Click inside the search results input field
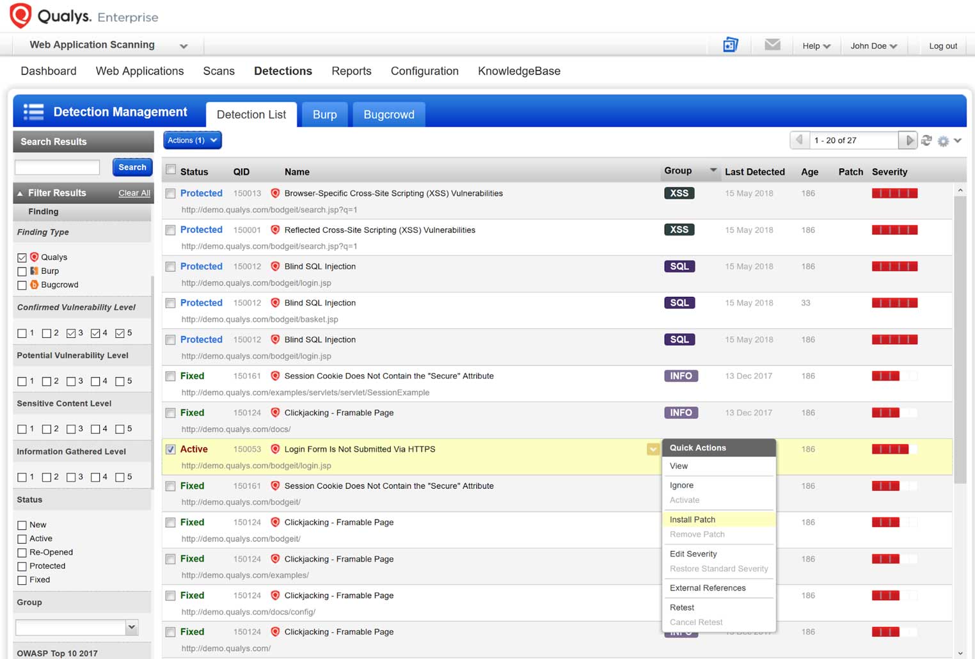 pos(57,167)
